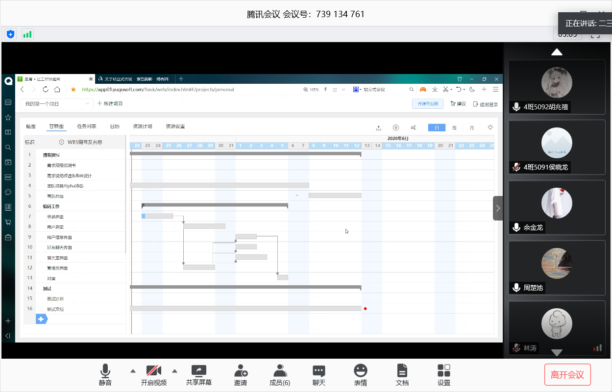Collapse the participant video sidebar arrow
Viewport: 612px width, 392px height.
point(498,208)
